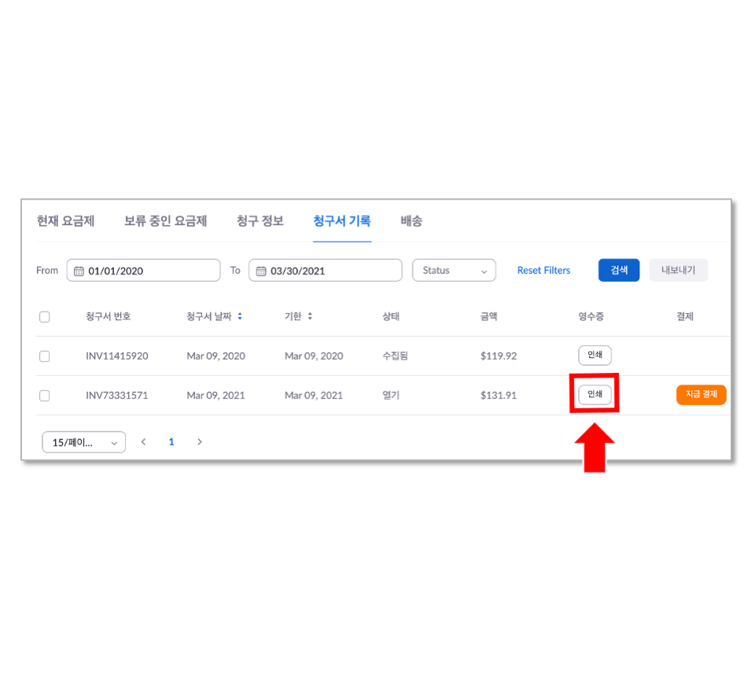755x686 pixels.
Task: Switch to the 현재 요금제 tab
Action: [65, 221]
